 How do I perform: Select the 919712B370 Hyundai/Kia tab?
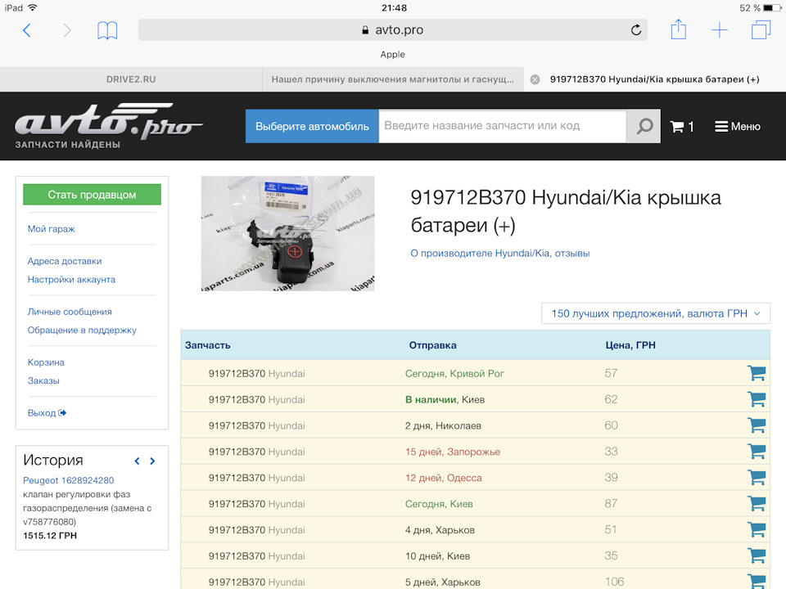coord(655,79)
